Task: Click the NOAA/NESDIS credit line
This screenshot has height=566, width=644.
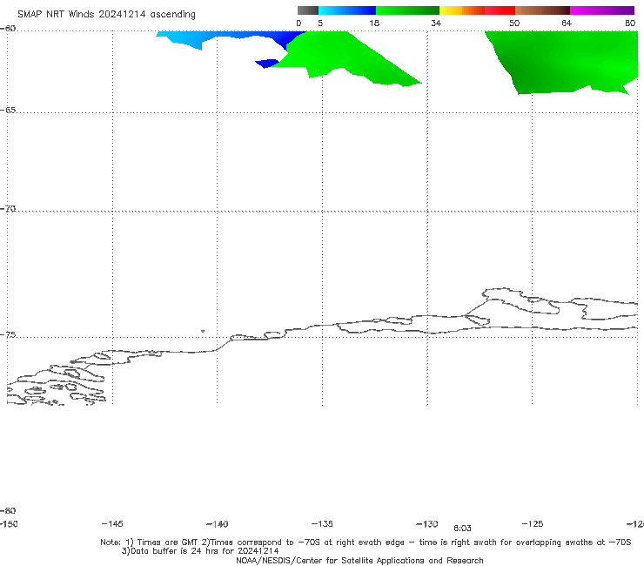Action: click(x=359, y=560)
